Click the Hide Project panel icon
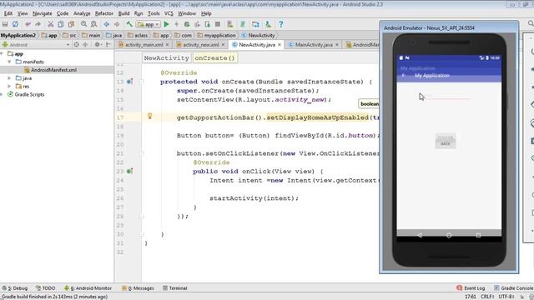 [108, 44]
